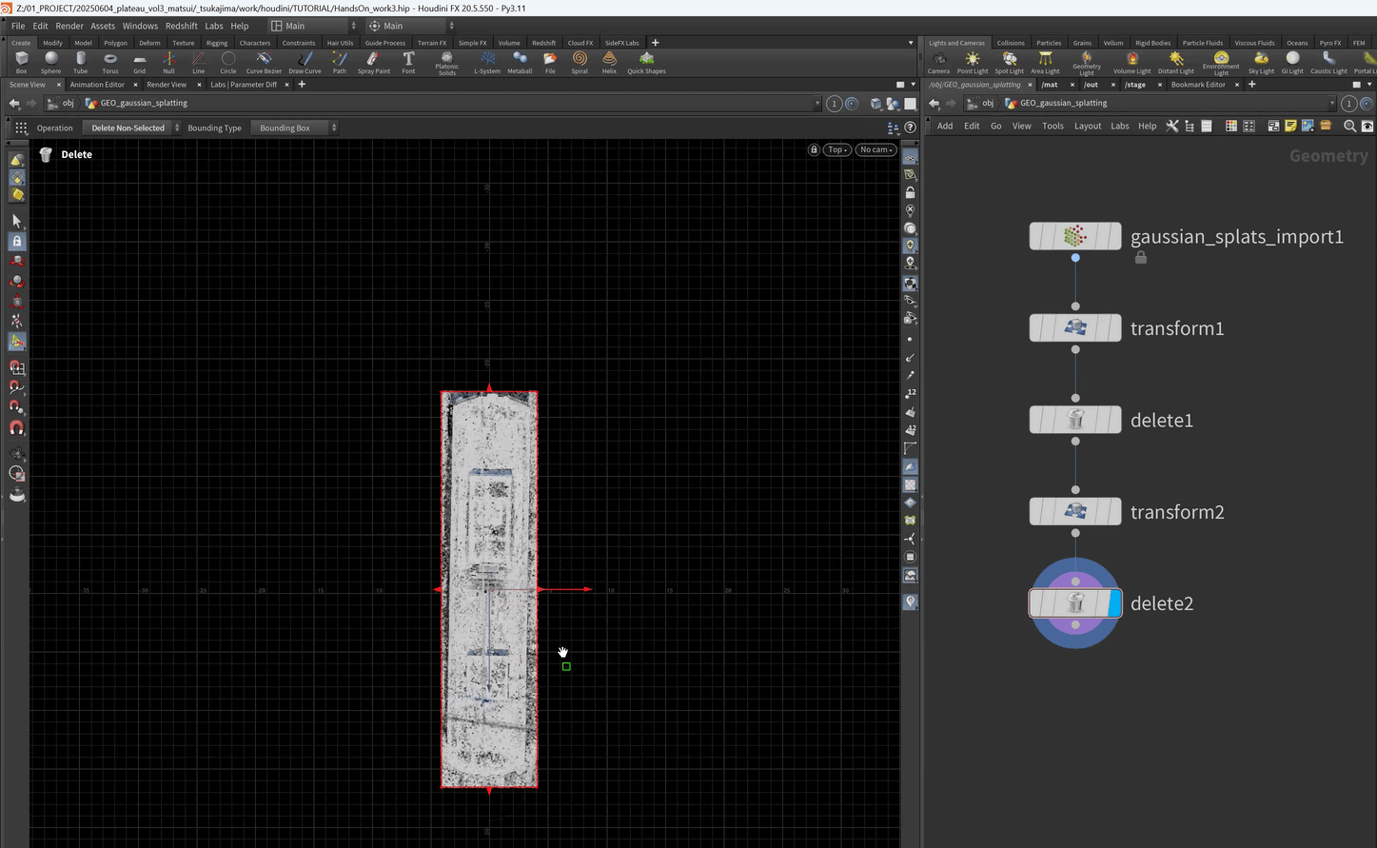Add a sticky note in network editor
This screenshot has width=1377, height=848.
pos(1290,126)
